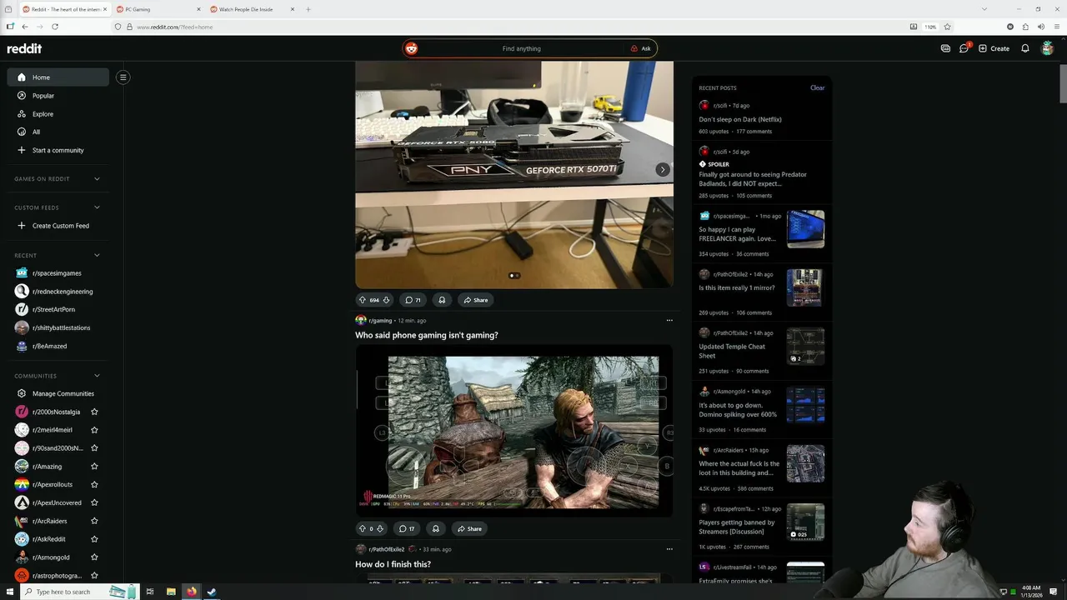Favorite r/Apexrollouts with star
This screenshot has height=600, width=1067.
point(94,484)
